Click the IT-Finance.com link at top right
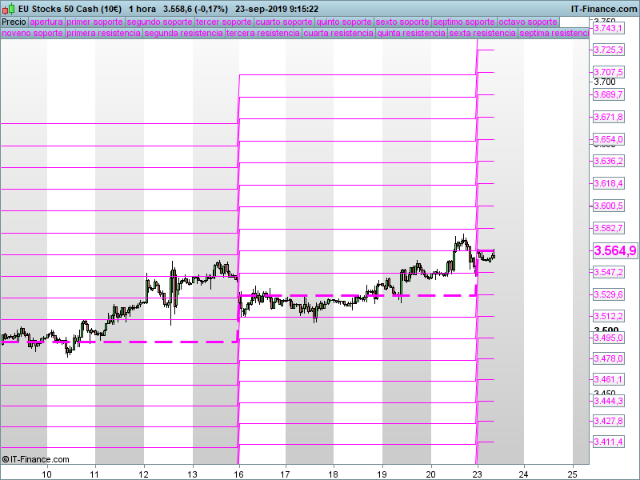 pyautogui.click(x=603, y=9)
